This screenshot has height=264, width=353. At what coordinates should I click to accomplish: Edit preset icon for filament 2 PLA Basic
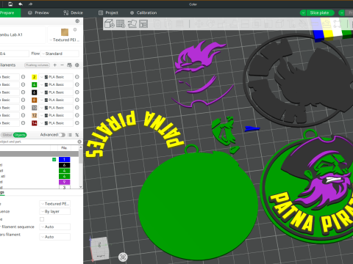coord(77,77)
